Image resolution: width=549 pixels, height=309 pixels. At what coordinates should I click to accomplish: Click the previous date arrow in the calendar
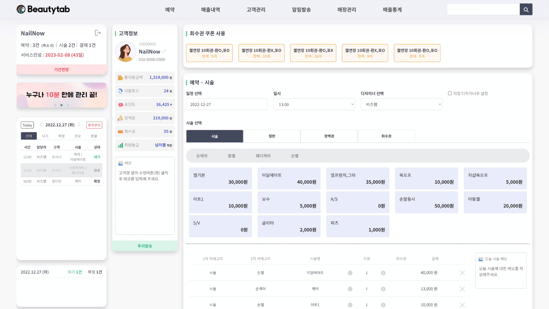click(x=41, y=125)
